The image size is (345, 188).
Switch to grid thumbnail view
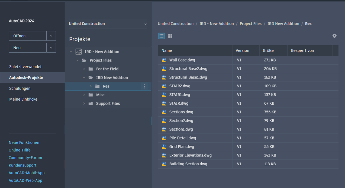point(170,36)
